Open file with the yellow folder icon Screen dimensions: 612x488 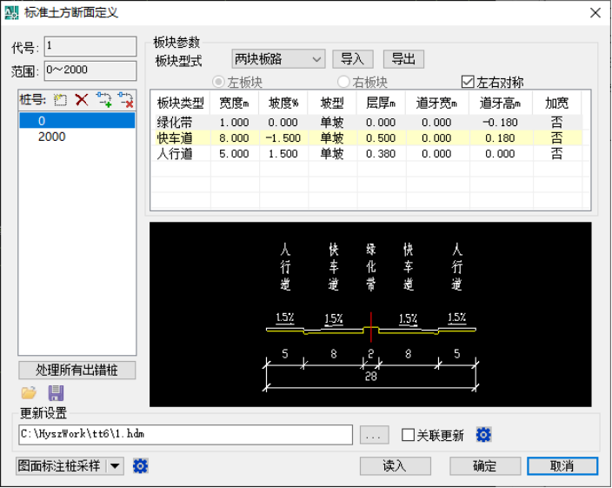29,392
